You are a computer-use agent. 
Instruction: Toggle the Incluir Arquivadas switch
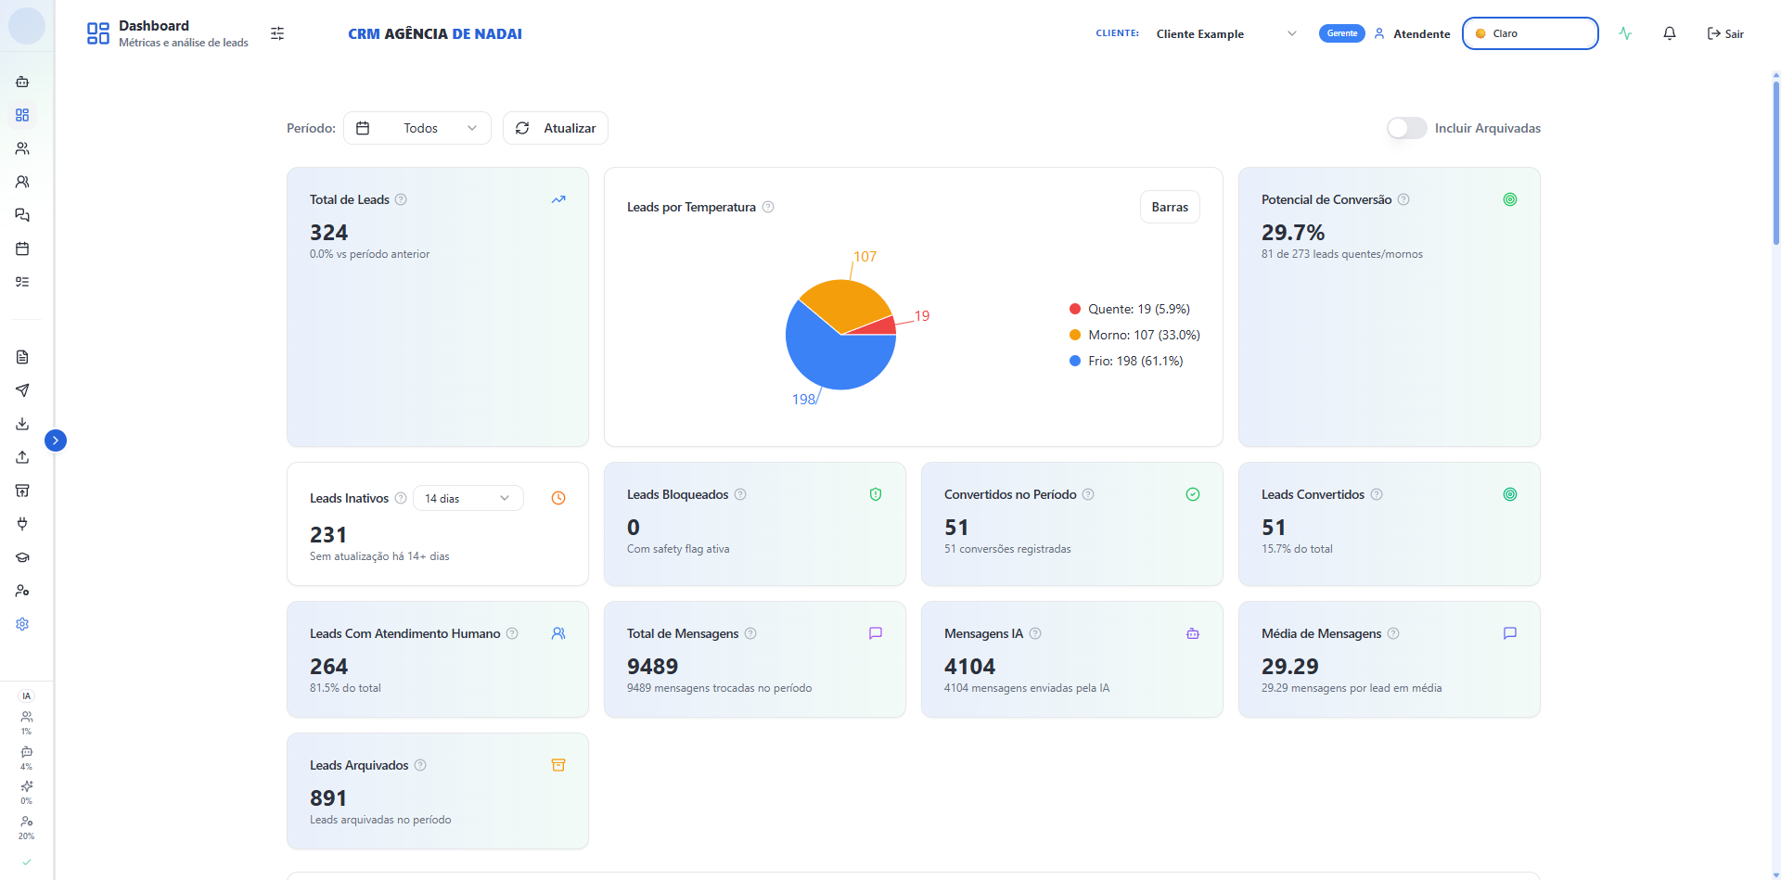[x=1406, y=128]
